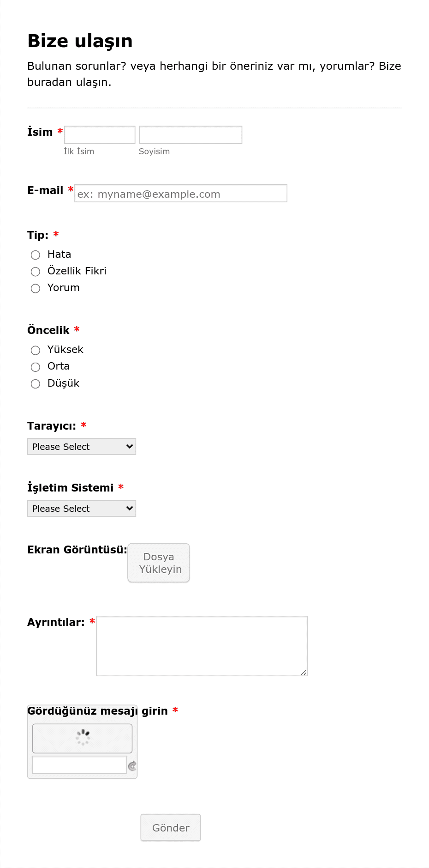Click the loading captcha image box
Viewport: 429px width, 868px height.
click(82, 738)
